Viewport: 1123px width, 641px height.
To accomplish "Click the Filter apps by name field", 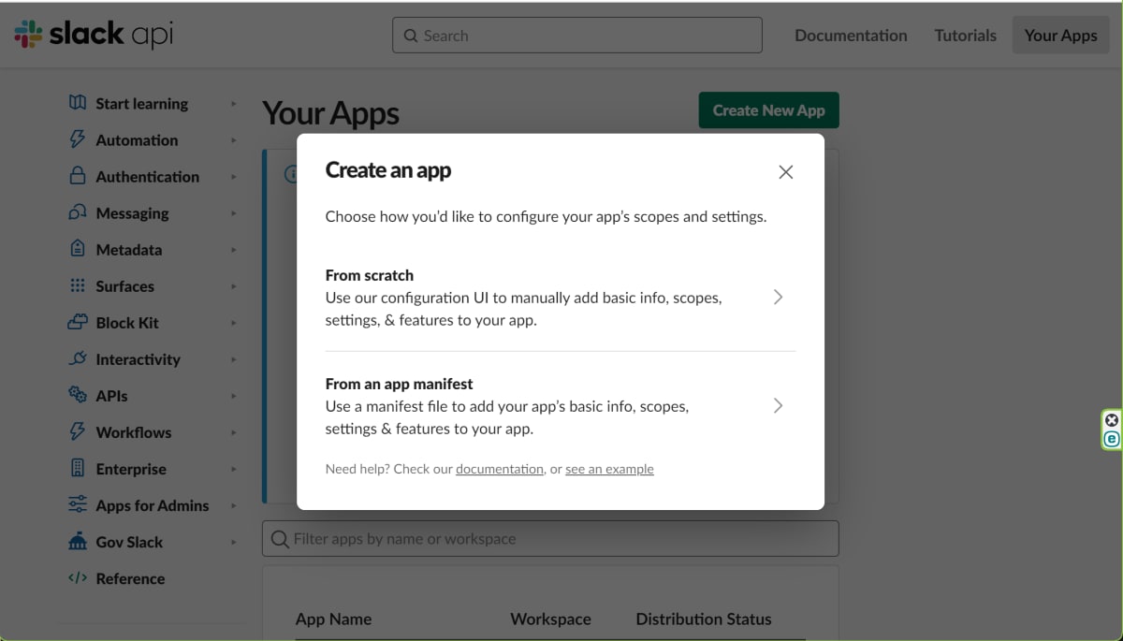I will (550, 539).
